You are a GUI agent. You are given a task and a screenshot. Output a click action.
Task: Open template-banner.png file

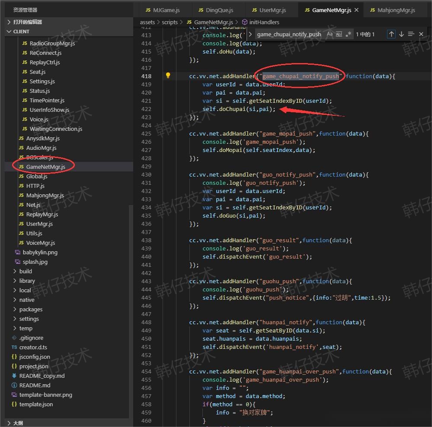(45, 395)
